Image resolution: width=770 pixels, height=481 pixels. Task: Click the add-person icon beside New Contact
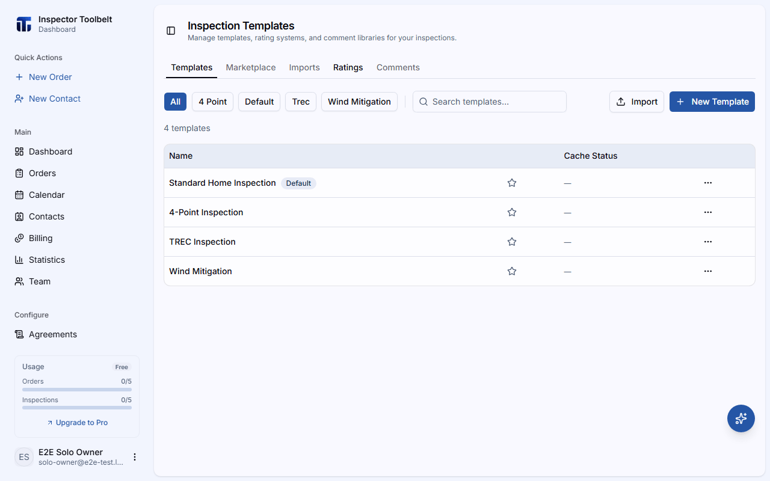[19, 99]
